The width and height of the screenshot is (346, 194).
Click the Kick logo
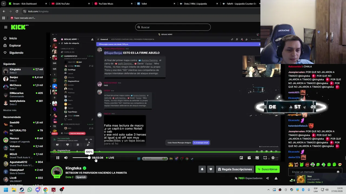click(x=19, y=27)
